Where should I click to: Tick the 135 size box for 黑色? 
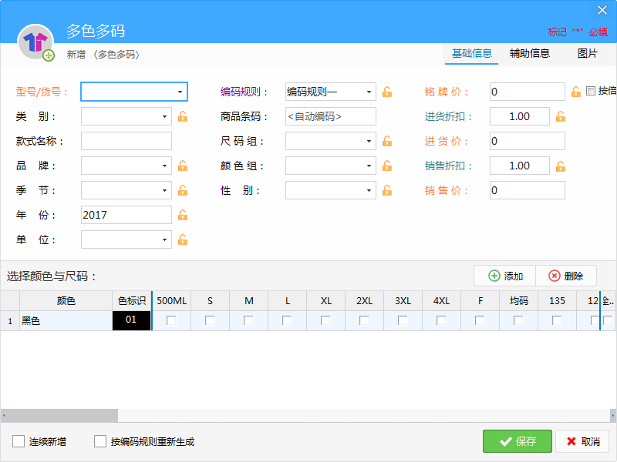557,320
